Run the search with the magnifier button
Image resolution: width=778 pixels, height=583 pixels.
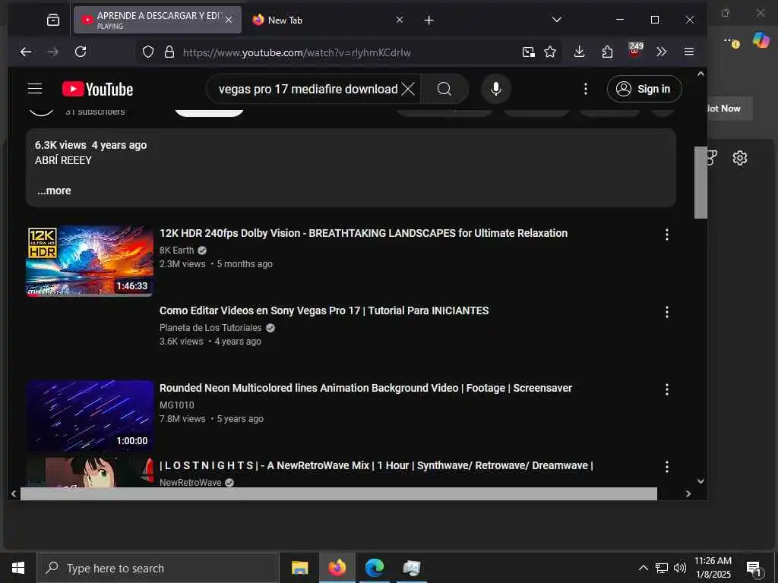[444, 89]
